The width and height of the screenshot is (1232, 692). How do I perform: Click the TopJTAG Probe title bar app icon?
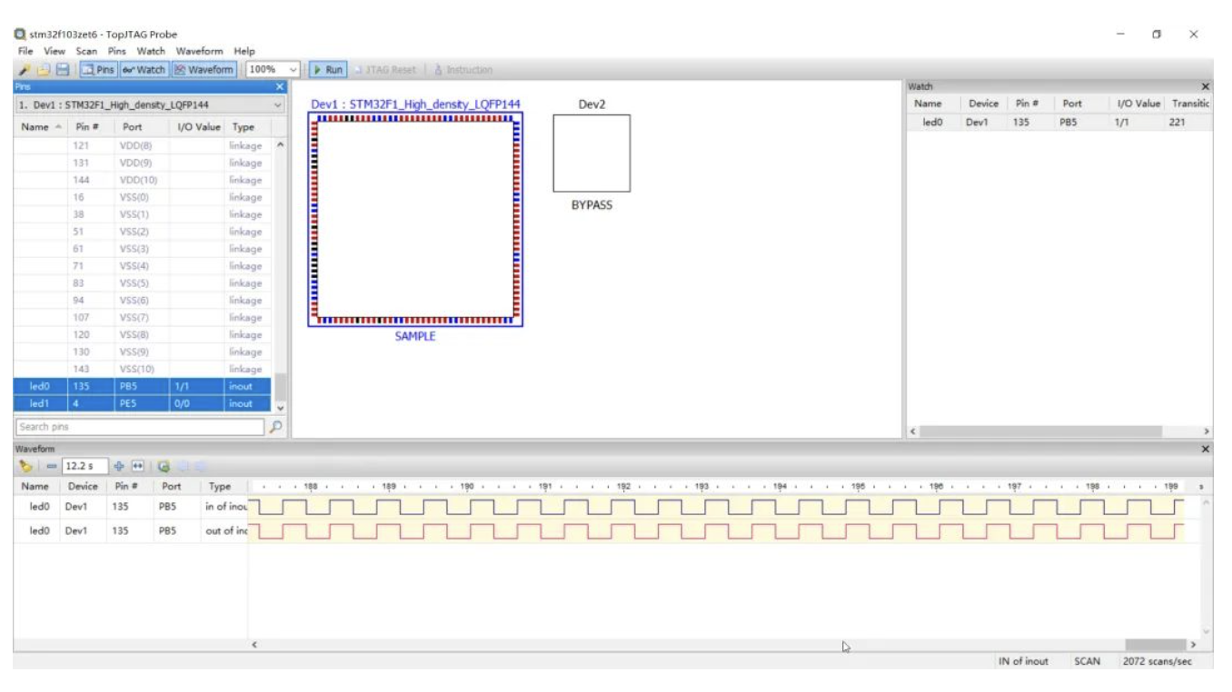click(20, 35)
